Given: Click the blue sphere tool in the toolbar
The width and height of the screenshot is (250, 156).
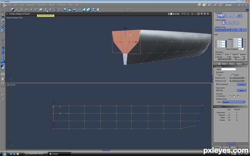Looking at the screenshot, I should tap(65, 10).
